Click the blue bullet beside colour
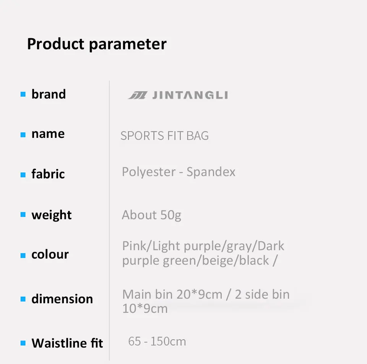This screenshot has height=364, width=367. coord(23,255)
